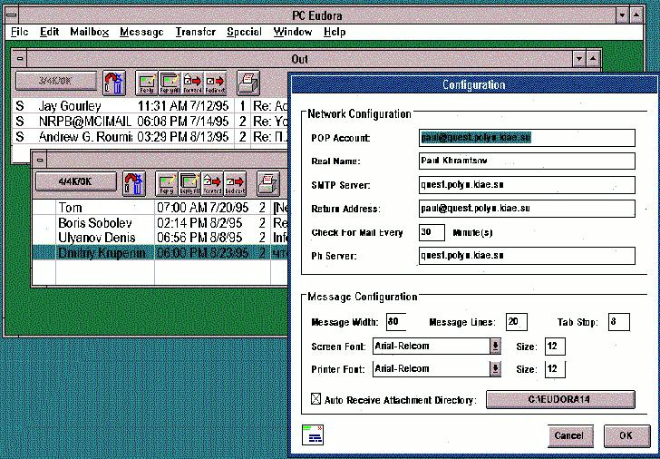The image size is (660, 459).
Task: Click Forward icon in the 4/4K/0K mailbox toolbar
Action: [212, 182]
